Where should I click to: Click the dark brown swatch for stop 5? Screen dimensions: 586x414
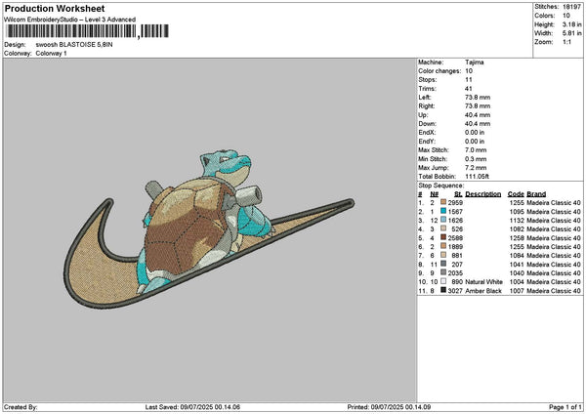coord(444,235)
